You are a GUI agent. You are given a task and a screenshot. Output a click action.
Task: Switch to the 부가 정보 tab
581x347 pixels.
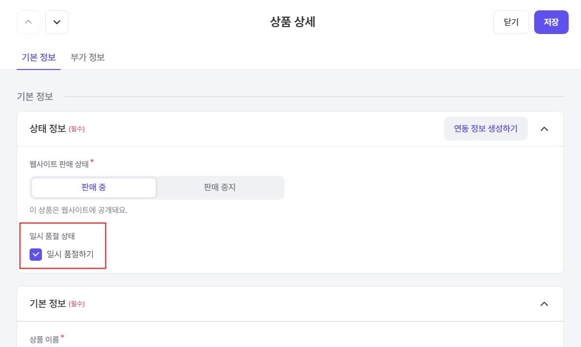click(87, 58)
